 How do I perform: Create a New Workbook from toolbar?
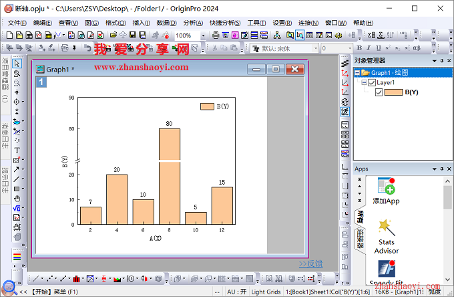[29, 35]
